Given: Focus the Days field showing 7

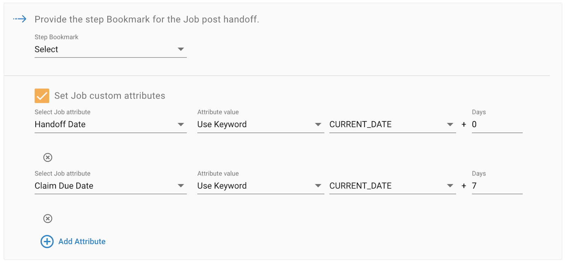Looking at the screenshot, I should coord(497,186).
